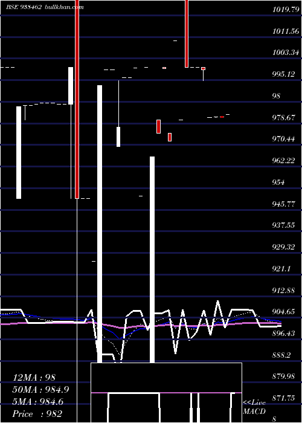Click the 12MA : 98 indicator text
Image resolution: width=302 pixels, height=423 pixels.
(x=34, y=378)
